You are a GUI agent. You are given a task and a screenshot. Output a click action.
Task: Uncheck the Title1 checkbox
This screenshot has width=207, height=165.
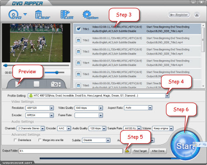79,29
